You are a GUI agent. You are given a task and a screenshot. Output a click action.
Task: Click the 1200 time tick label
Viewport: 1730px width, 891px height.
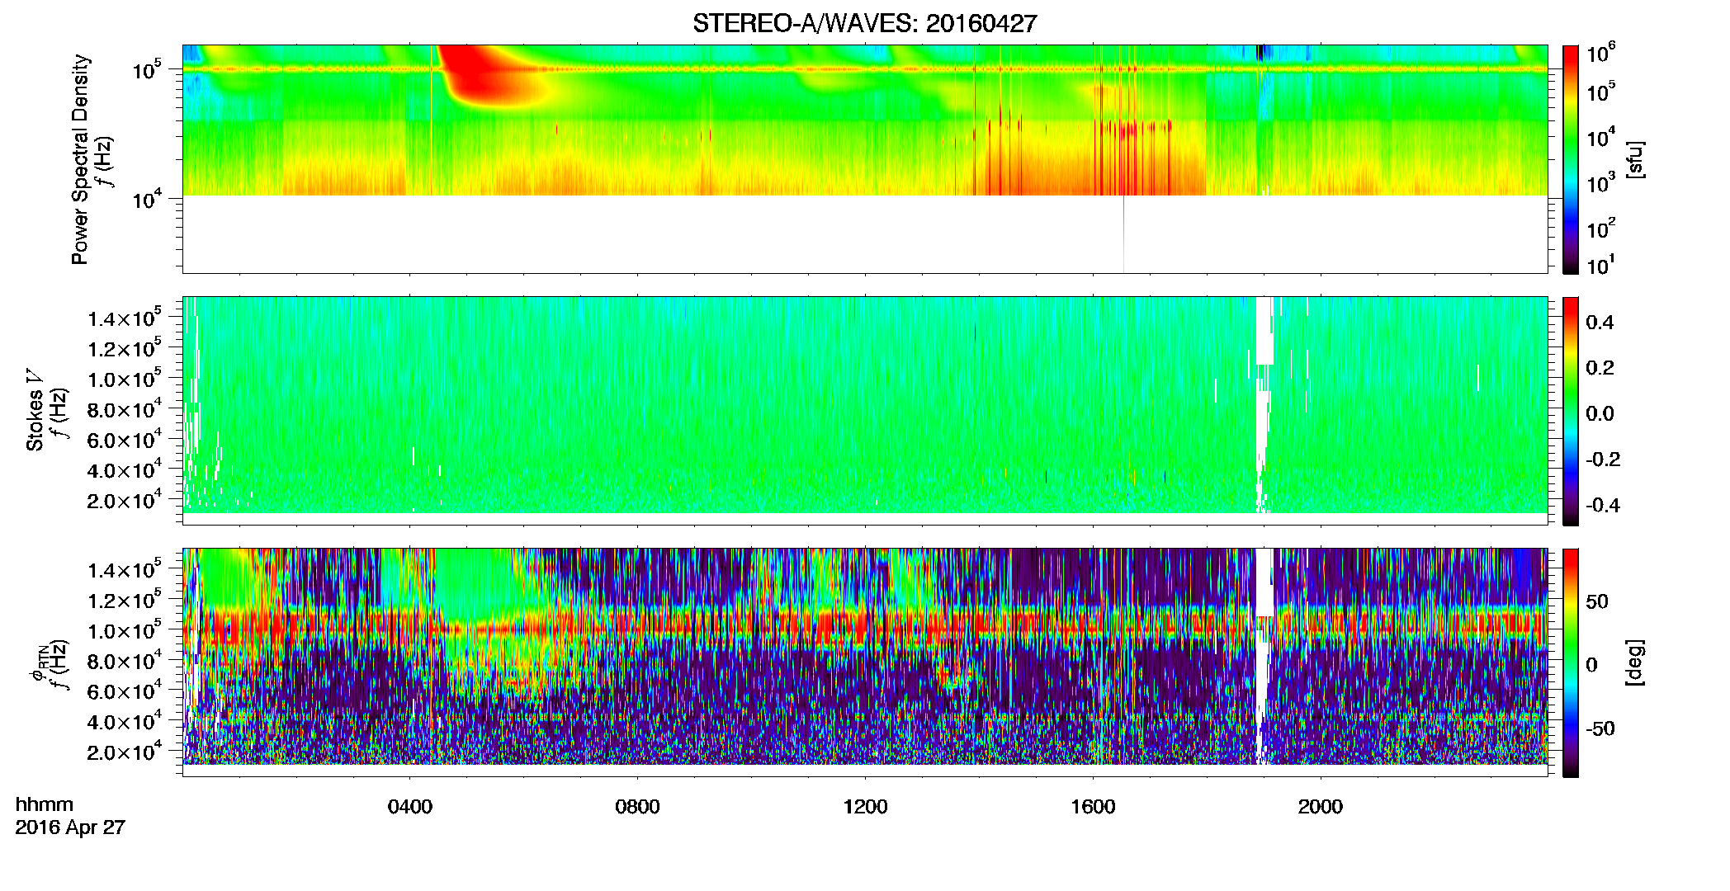pyautogui.click(x=865, y=807)
